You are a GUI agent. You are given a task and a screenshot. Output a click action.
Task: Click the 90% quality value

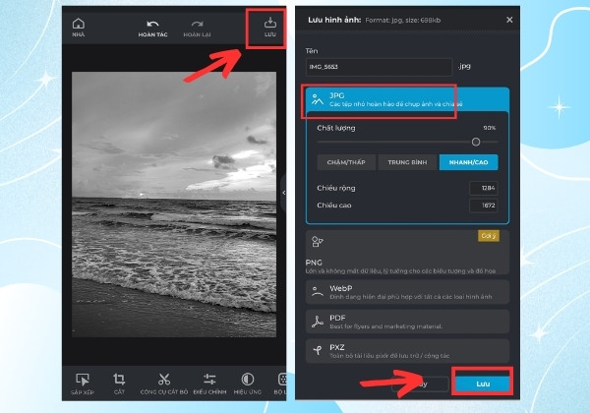[489, 128]
